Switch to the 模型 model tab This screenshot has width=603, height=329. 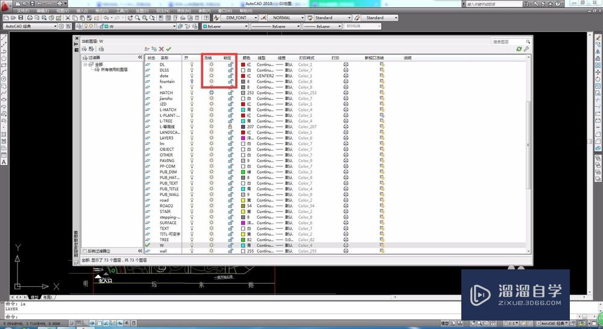tap(34, 297)
